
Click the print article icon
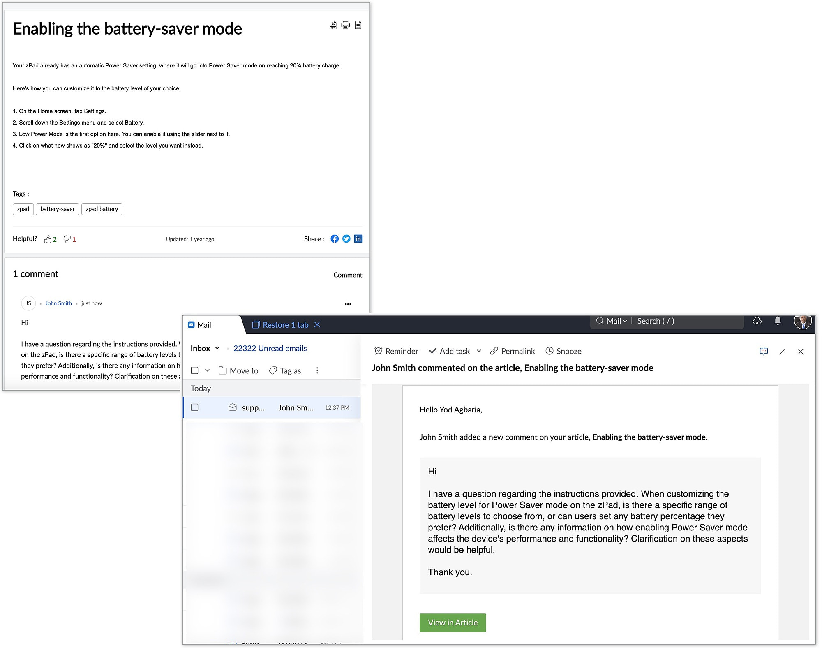(346, 25)
